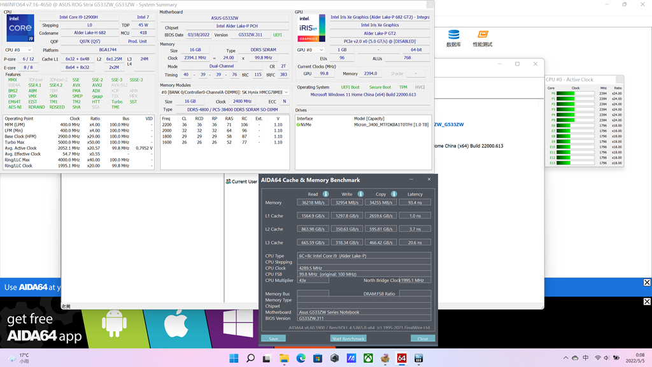The height and width of the screenshot is (367, 652).
Task: Click Close in the benchmark dialog
Action: [423, 338]
